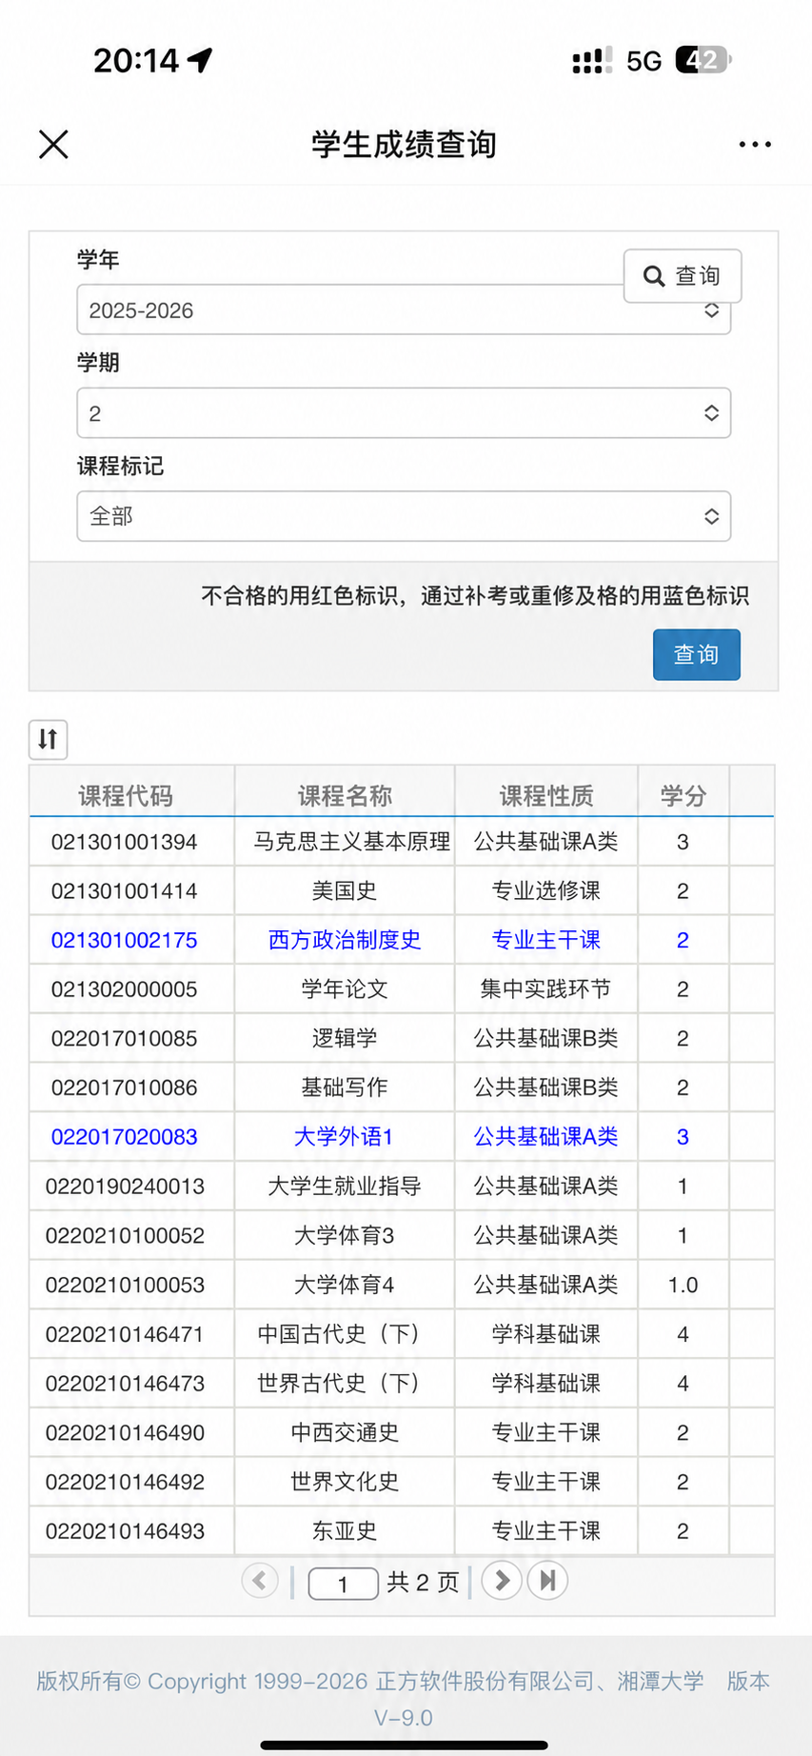
Task: Click the previous page arrow icon
Action: coord(260,1581)
